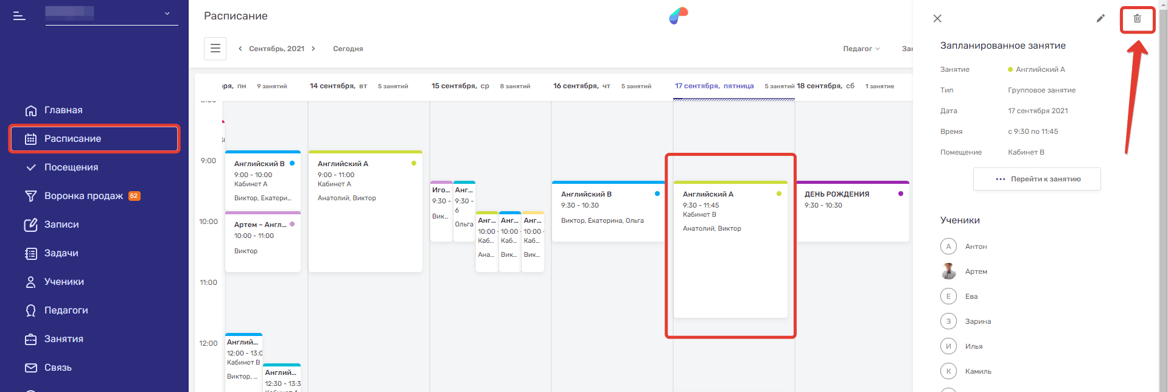Select student Артем avatar
Image resolution: width=1168 pixels, height=392 pixels.
(948, 271)
